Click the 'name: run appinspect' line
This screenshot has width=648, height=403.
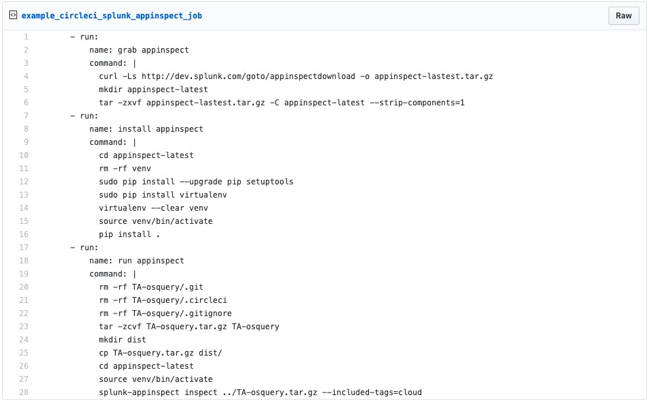click(137, 261)
